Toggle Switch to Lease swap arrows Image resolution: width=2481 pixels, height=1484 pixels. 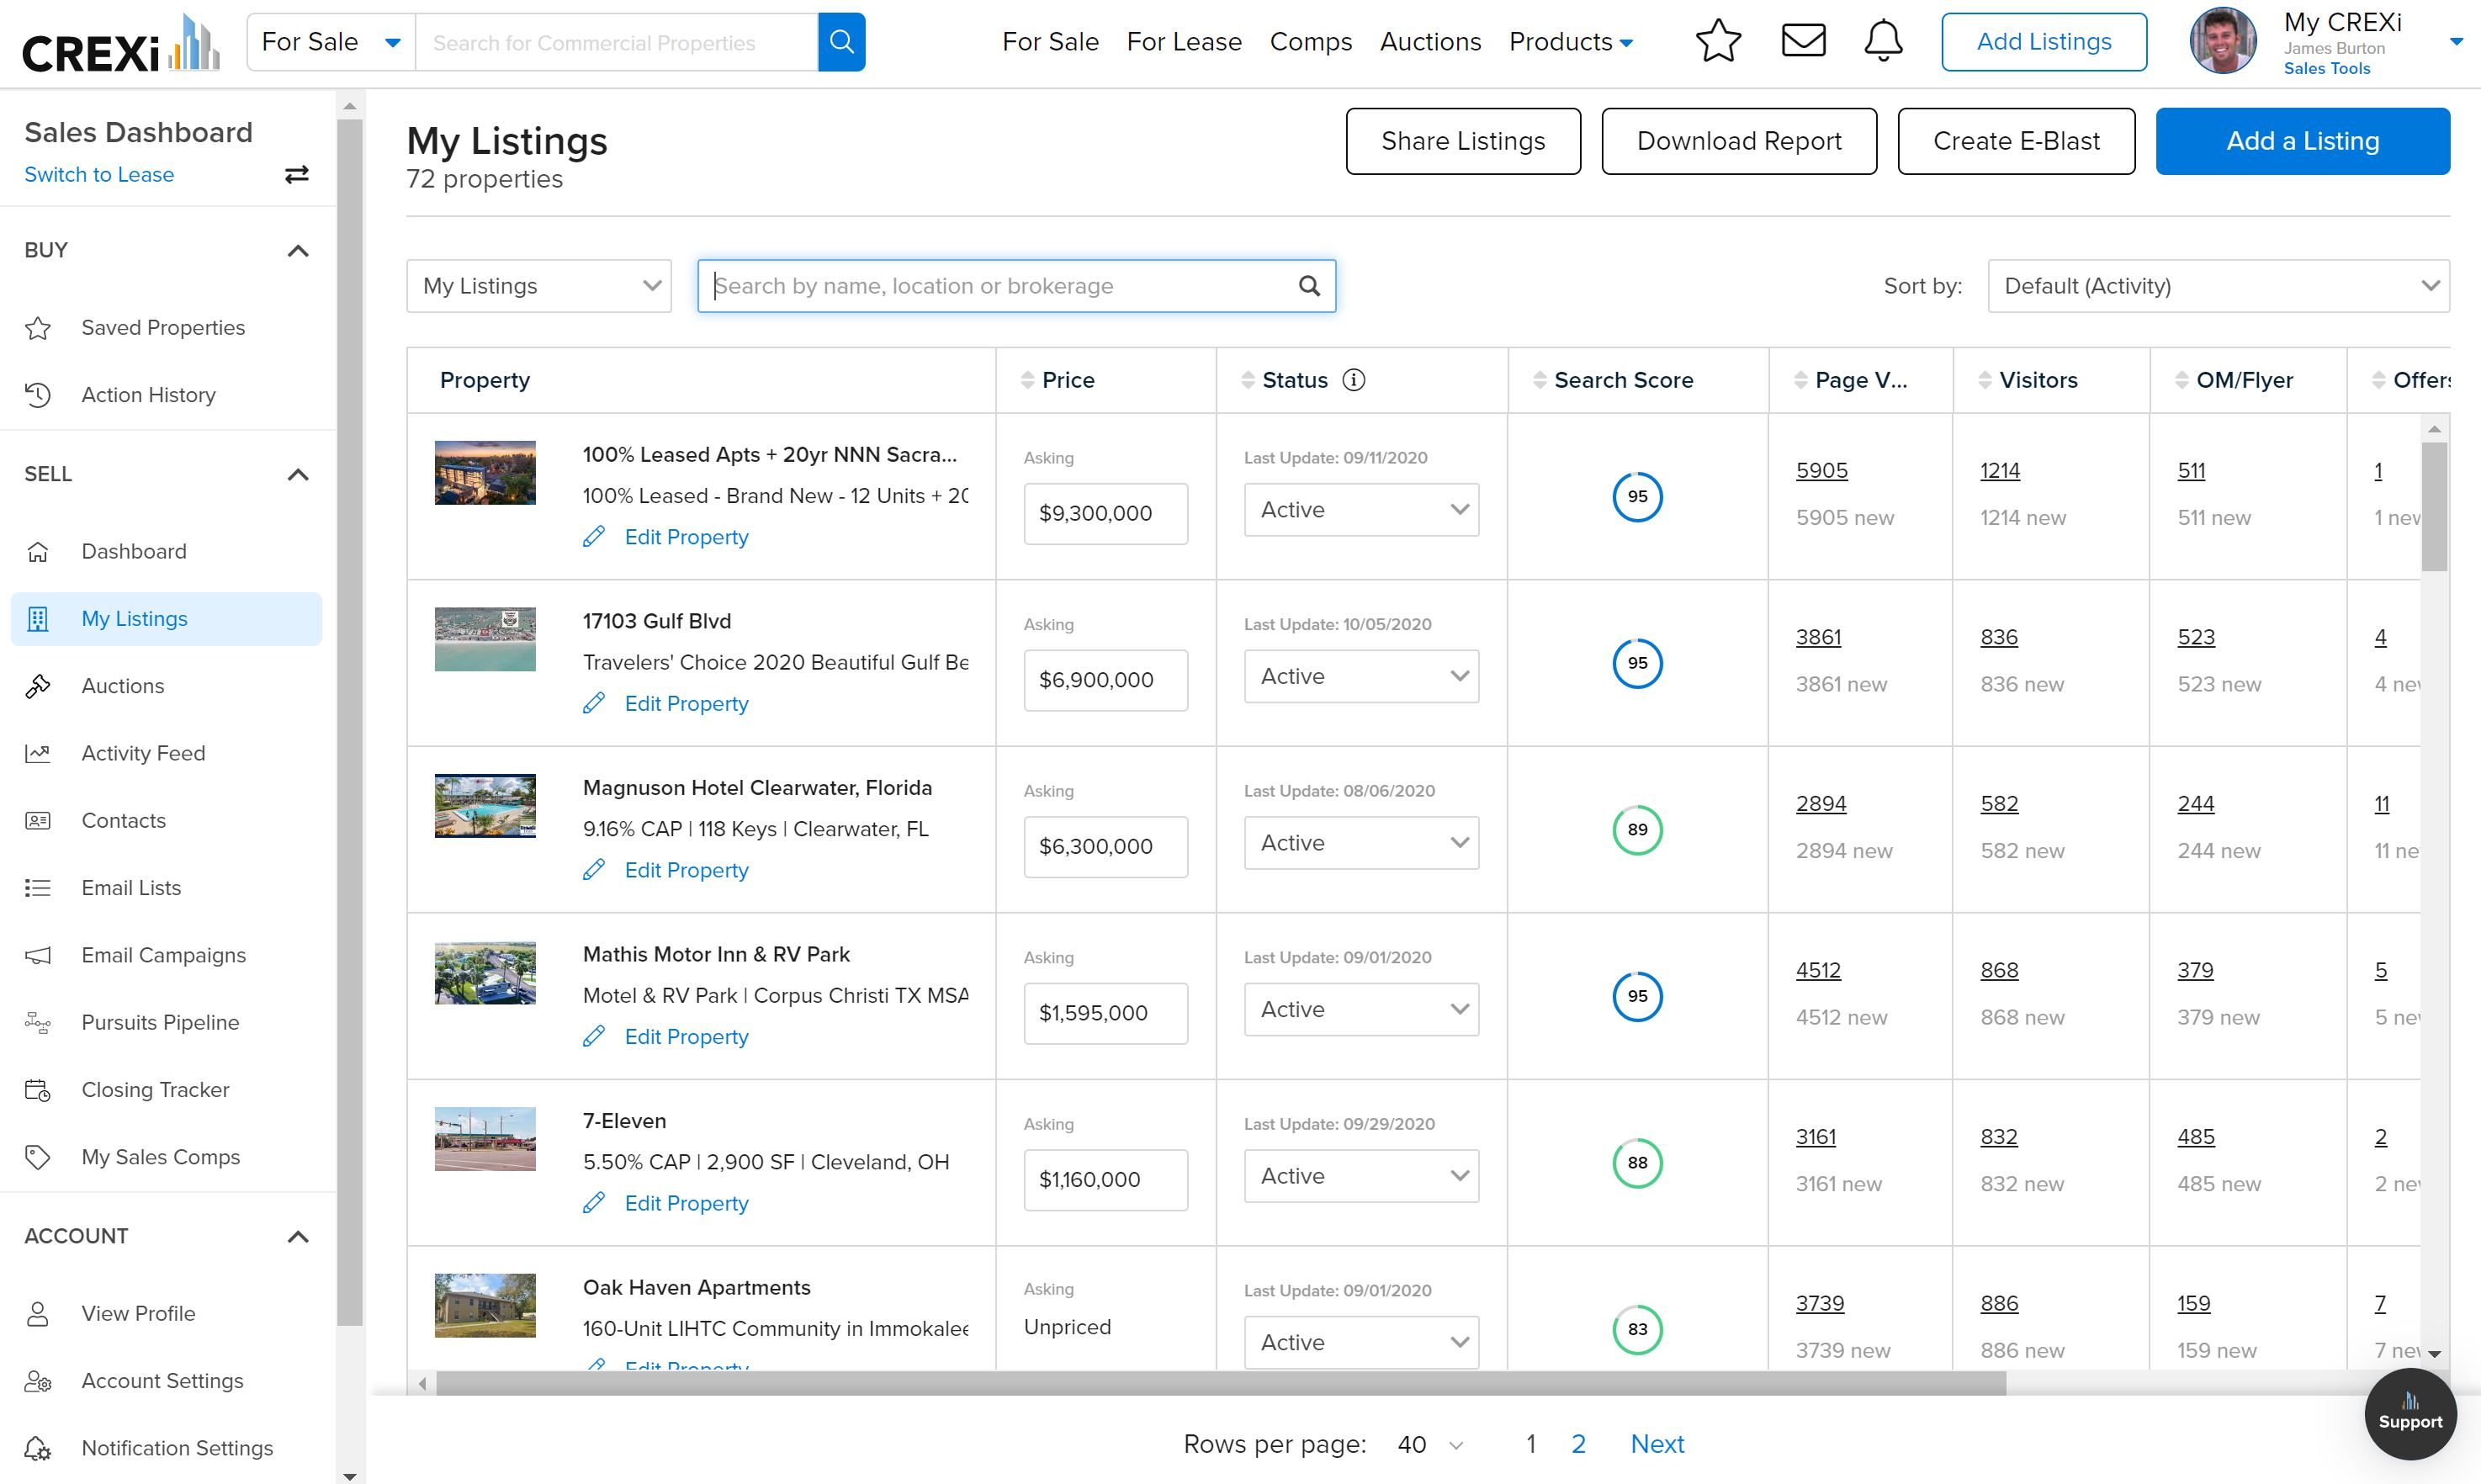[297, 175]
